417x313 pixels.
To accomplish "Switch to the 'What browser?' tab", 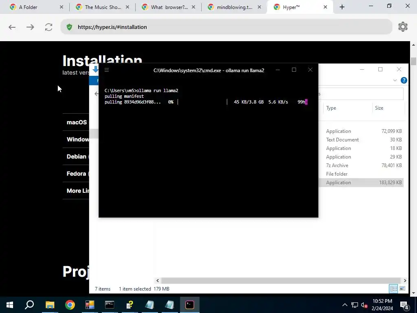I will click(168, 7).
